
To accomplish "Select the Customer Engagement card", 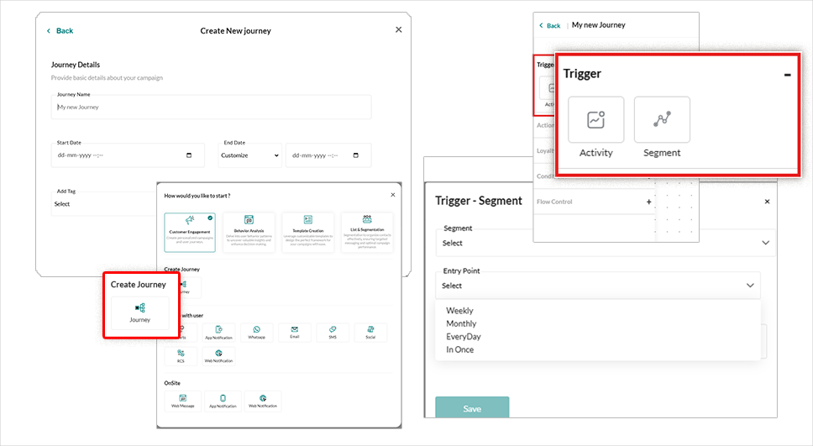I will [190, 233].
